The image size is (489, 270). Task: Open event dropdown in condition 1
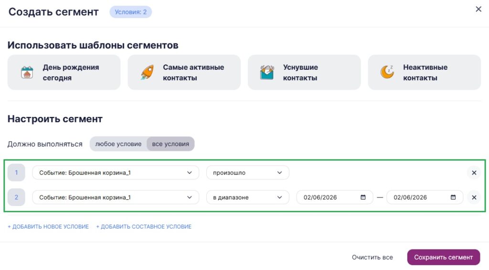coord(116,173)
